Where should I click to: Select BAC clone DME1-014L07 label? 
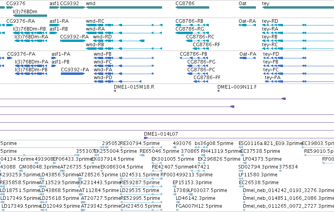coord(161,134)
